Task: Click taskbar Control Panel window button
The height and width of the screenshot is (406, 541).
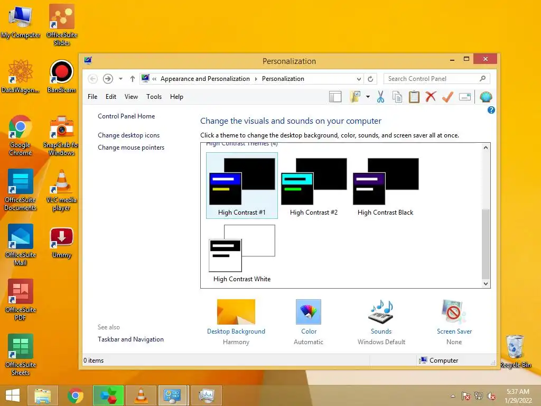Action: (173, 395)
